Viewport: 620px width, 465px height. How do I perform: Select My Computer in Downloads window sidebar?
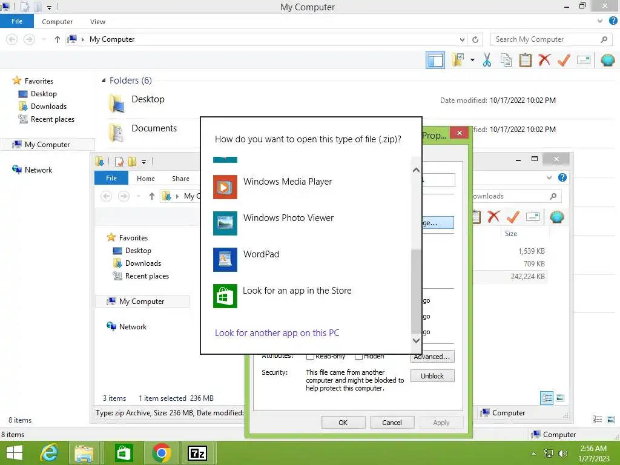(142, 302)
